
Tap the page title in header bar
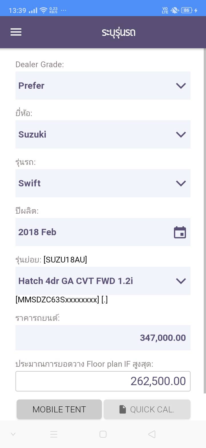click(x=118, y=32)
